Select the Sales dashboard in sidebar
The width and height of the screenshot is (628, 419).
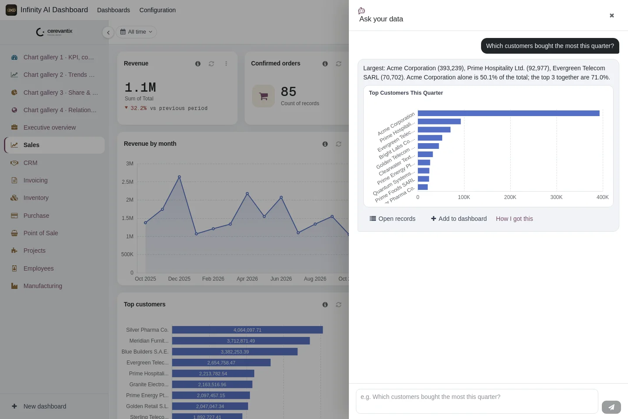coord(54,145)
